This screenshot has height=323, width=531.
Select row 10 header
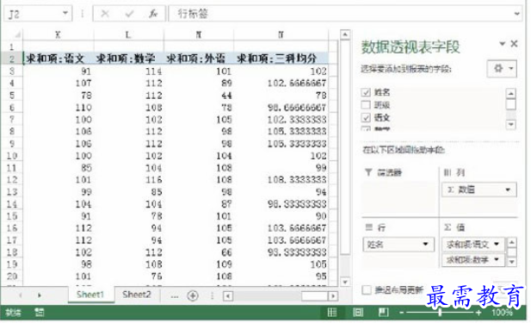pyautogui.click(x=12, y=156)
